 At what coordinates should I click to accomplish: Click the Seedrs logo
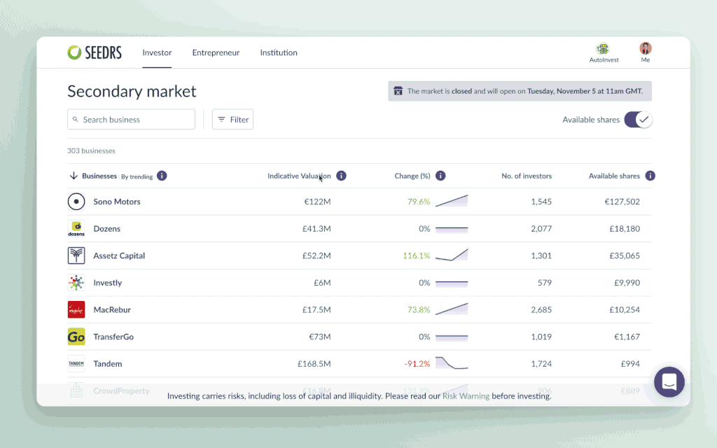click(x=95, y=52)
